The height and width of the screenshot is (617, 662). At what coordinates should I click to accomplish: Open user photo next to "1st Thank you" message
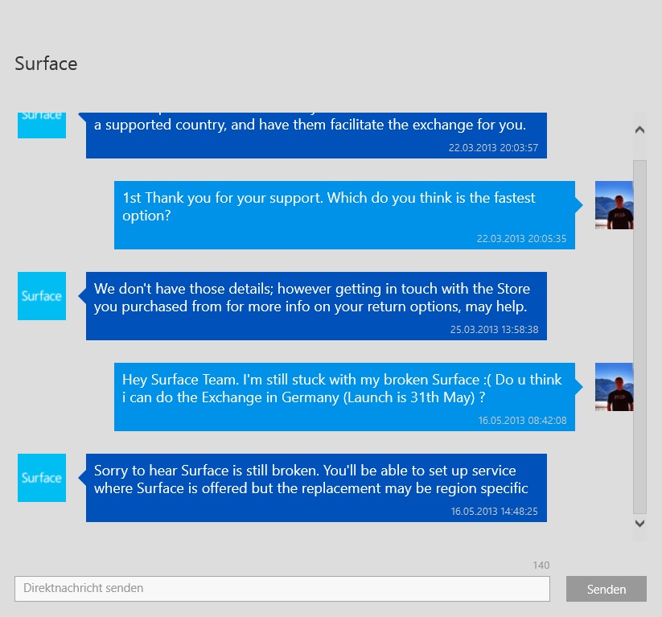click(613, 205)
